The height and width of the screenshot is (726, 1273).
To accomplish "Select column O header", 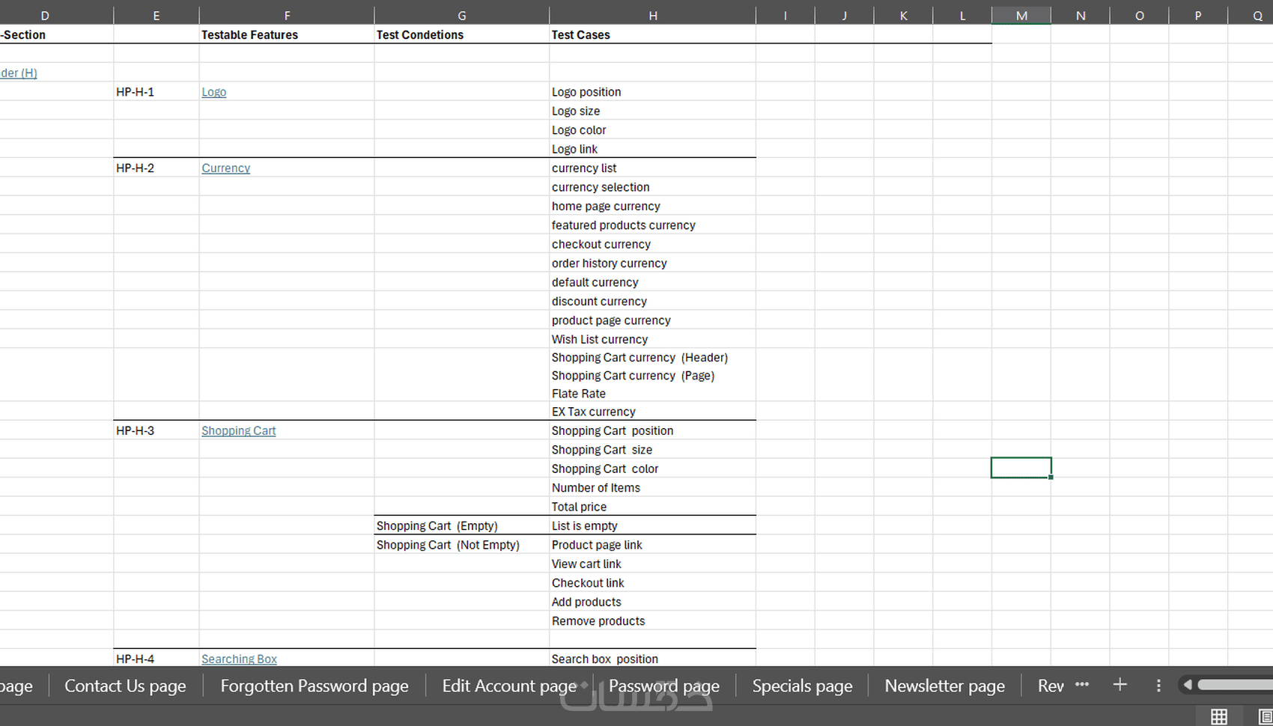I will click(1140, 16).
